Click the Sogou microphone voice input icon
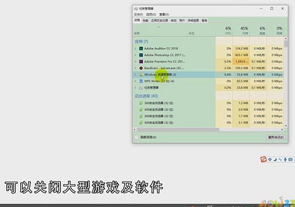295x207 pixels. click(285, 159)
